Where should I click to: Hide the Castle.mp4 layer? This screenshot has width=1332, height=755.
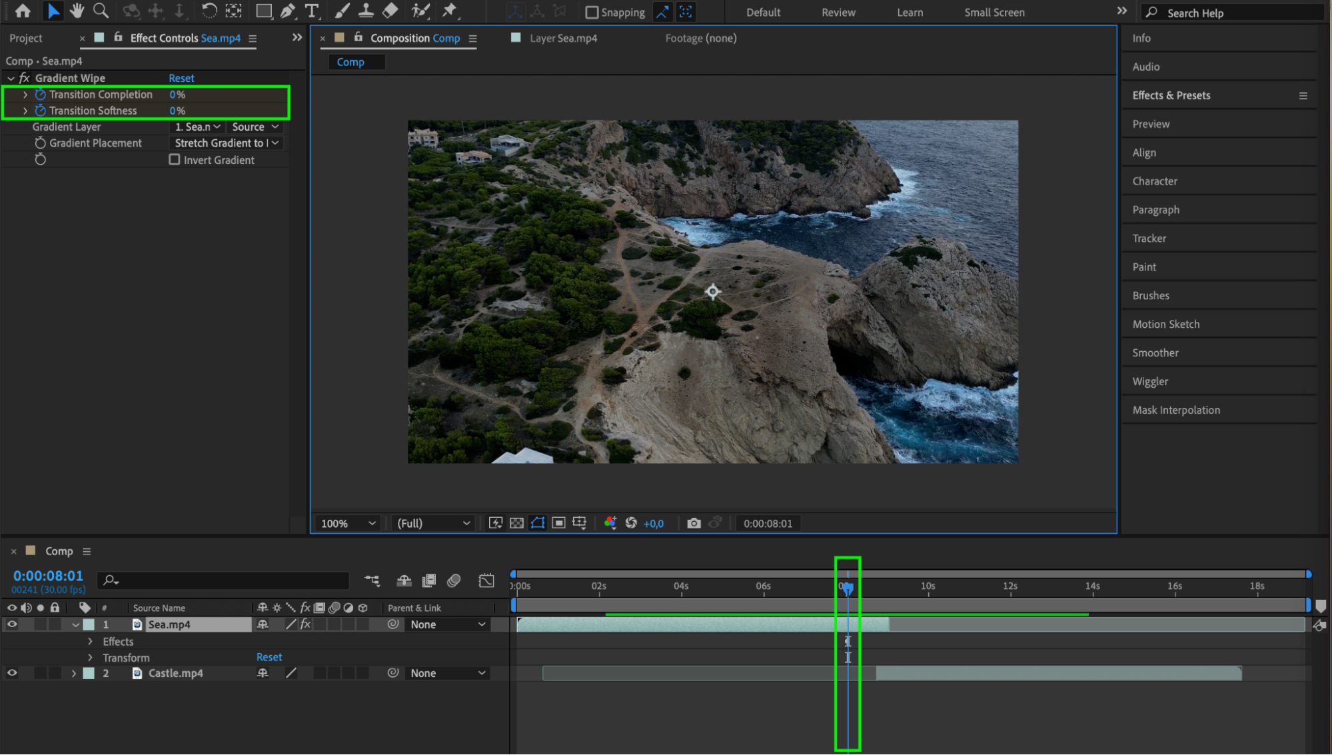click(12, 673)
